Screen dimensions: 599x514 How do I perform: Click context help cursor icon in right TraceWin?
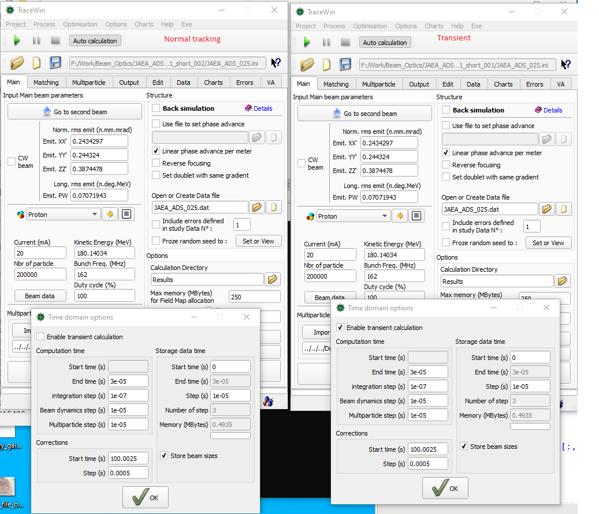point(565,65)
